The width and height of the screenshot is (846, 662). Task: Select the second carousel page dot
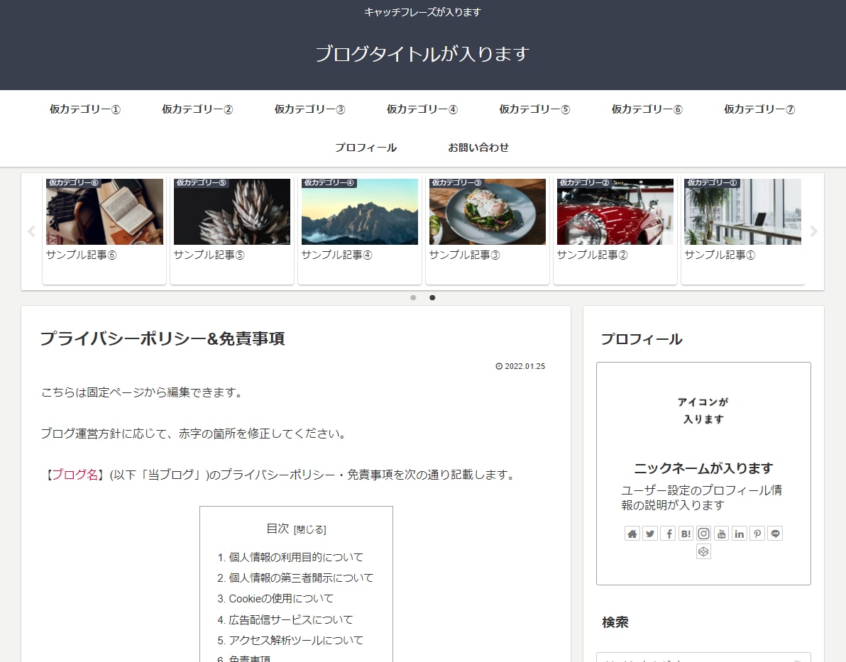(432, 298)
